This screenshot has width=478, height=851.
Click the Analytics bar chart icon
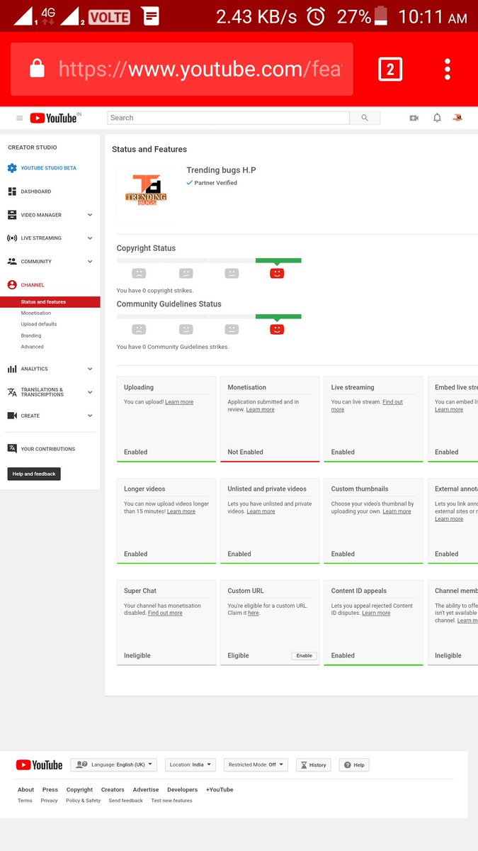click(x=12, y=369)
